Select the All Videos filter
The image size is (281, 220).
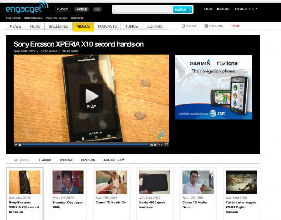(x=21, y=160)
